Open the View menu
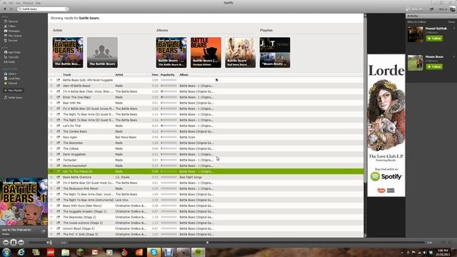The height and width of the screenshot is (257, 457). pos(19,3)
